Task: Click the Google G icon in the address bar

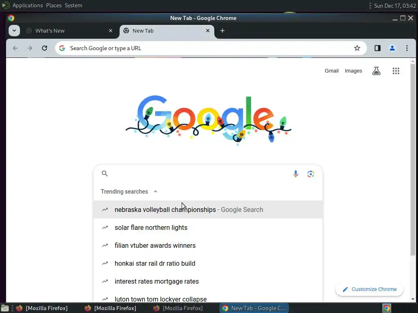Action: click(x=62, y=48)
